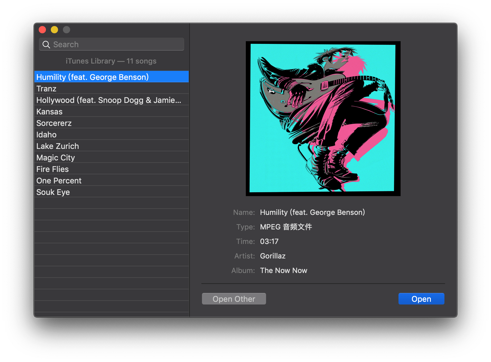Select the song Sorcererz

point(112,123)
